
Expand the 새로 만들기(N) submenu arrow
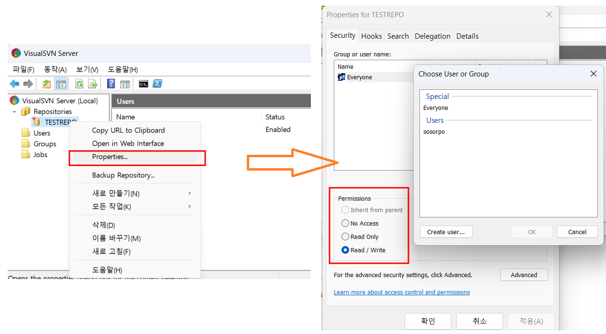(190, 193)
